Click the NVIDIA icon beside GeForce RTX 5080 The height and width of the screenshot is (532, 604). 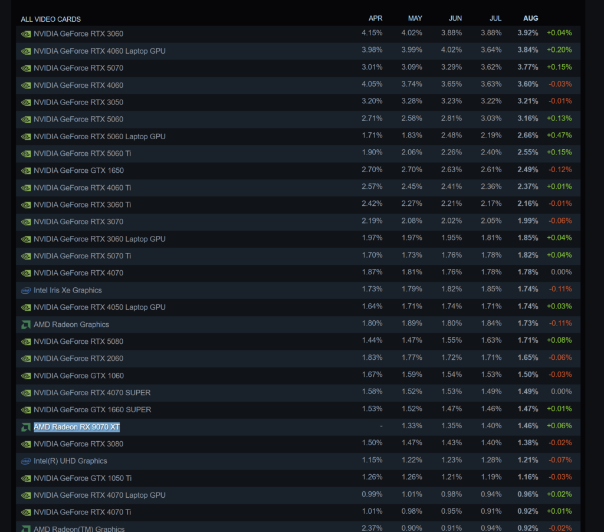[26, 341]
